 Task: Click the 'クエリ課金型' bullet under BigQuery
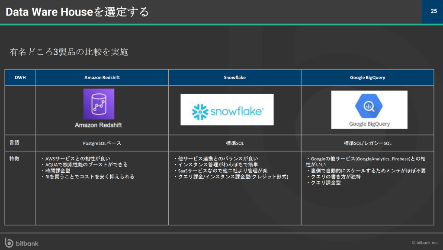tap(324, 183)
